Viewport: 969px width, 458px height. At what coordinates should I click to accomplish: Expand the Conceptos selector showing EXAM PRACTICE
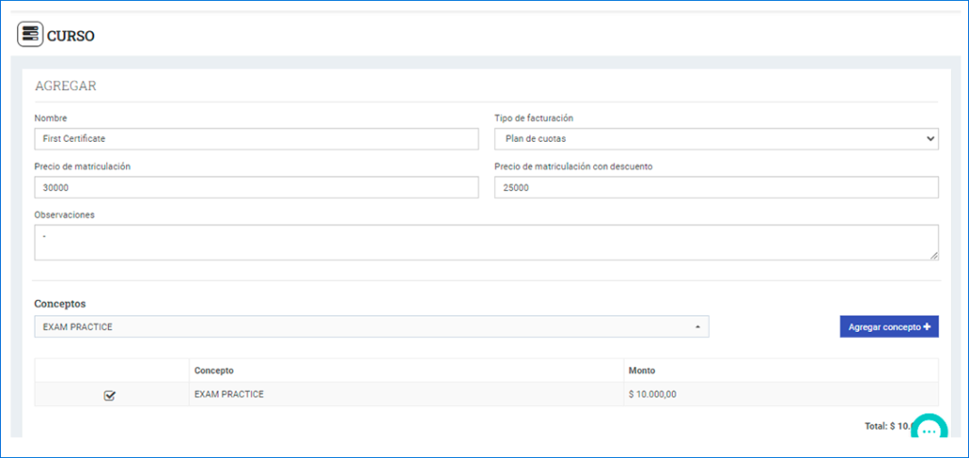tap(371, 327)
